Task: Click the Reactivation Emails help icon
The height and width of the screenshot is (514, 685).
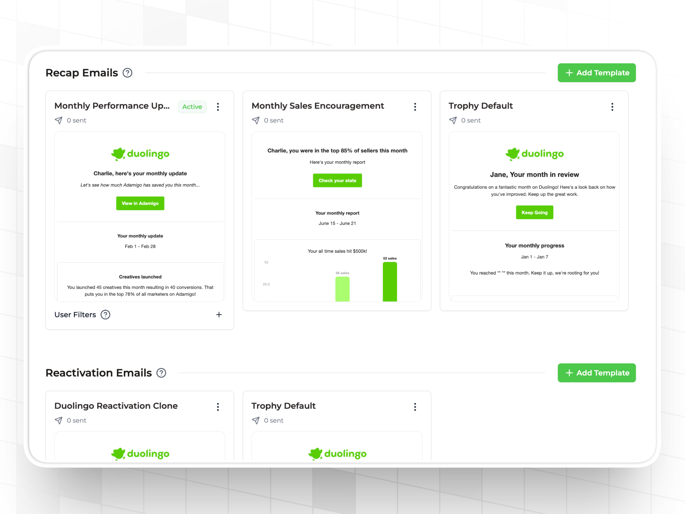Action: (x=161, y=373)
